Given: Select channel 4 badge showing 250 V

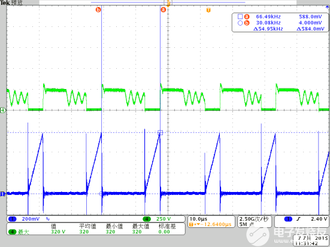Looking at the screenshot, I should (x=147, y=219).
